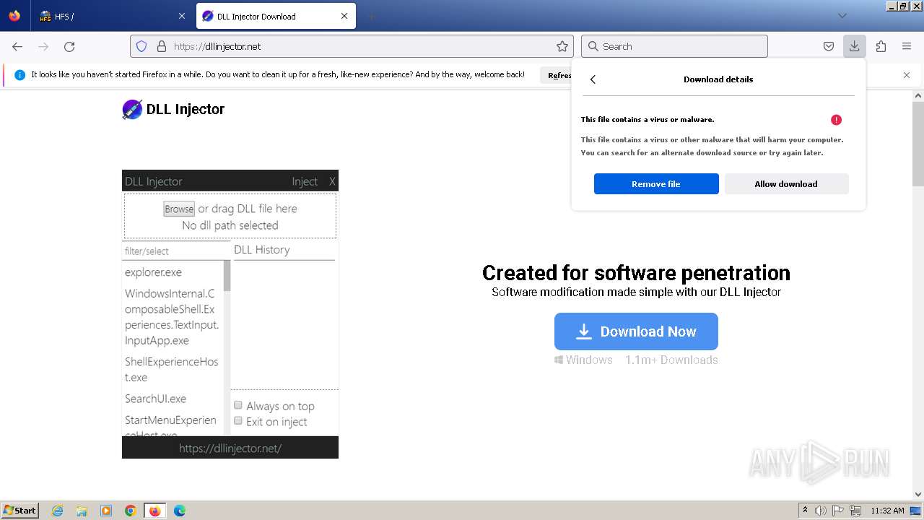This screenshot has width=924, height=520.
Task: Open the Firefox hamburger menu
Action: click(907, 46)
